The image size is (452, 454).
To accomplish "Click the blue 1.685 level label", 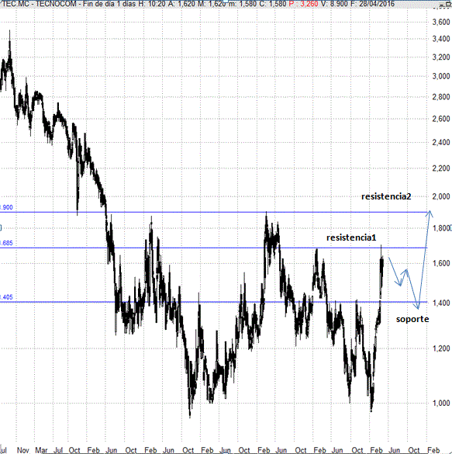I will tap(6, 243).
